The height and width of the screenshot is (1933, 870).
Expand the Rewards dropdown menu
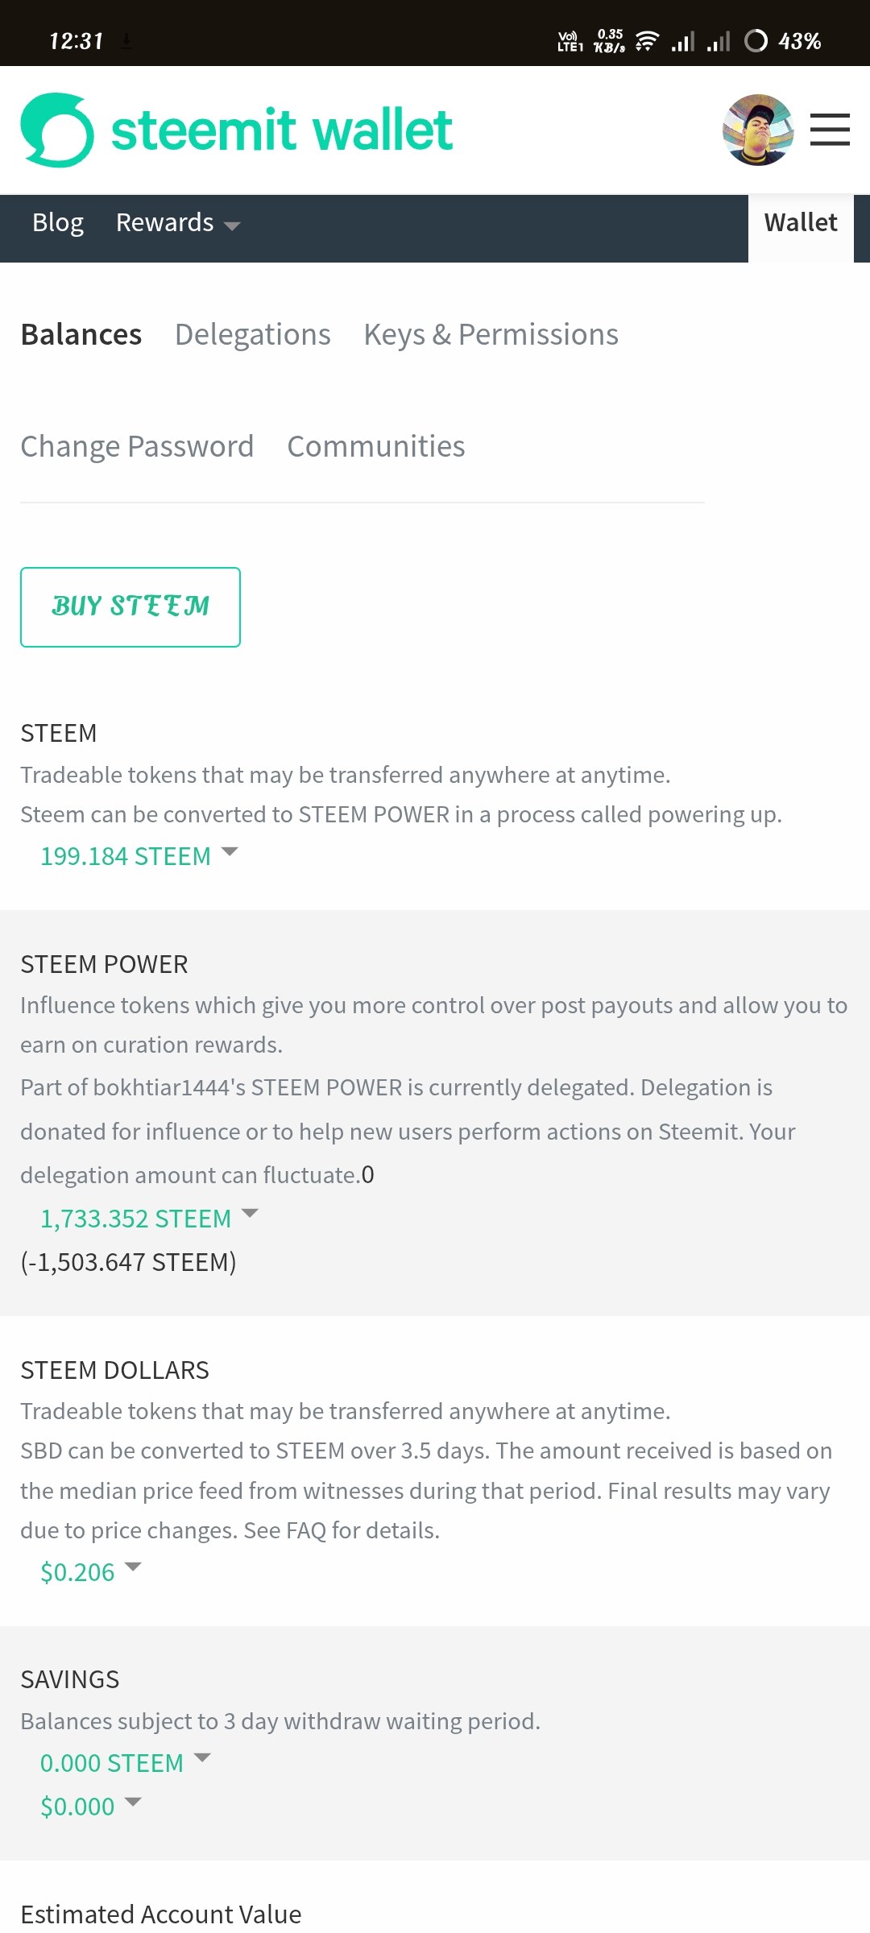click(178, 223)
